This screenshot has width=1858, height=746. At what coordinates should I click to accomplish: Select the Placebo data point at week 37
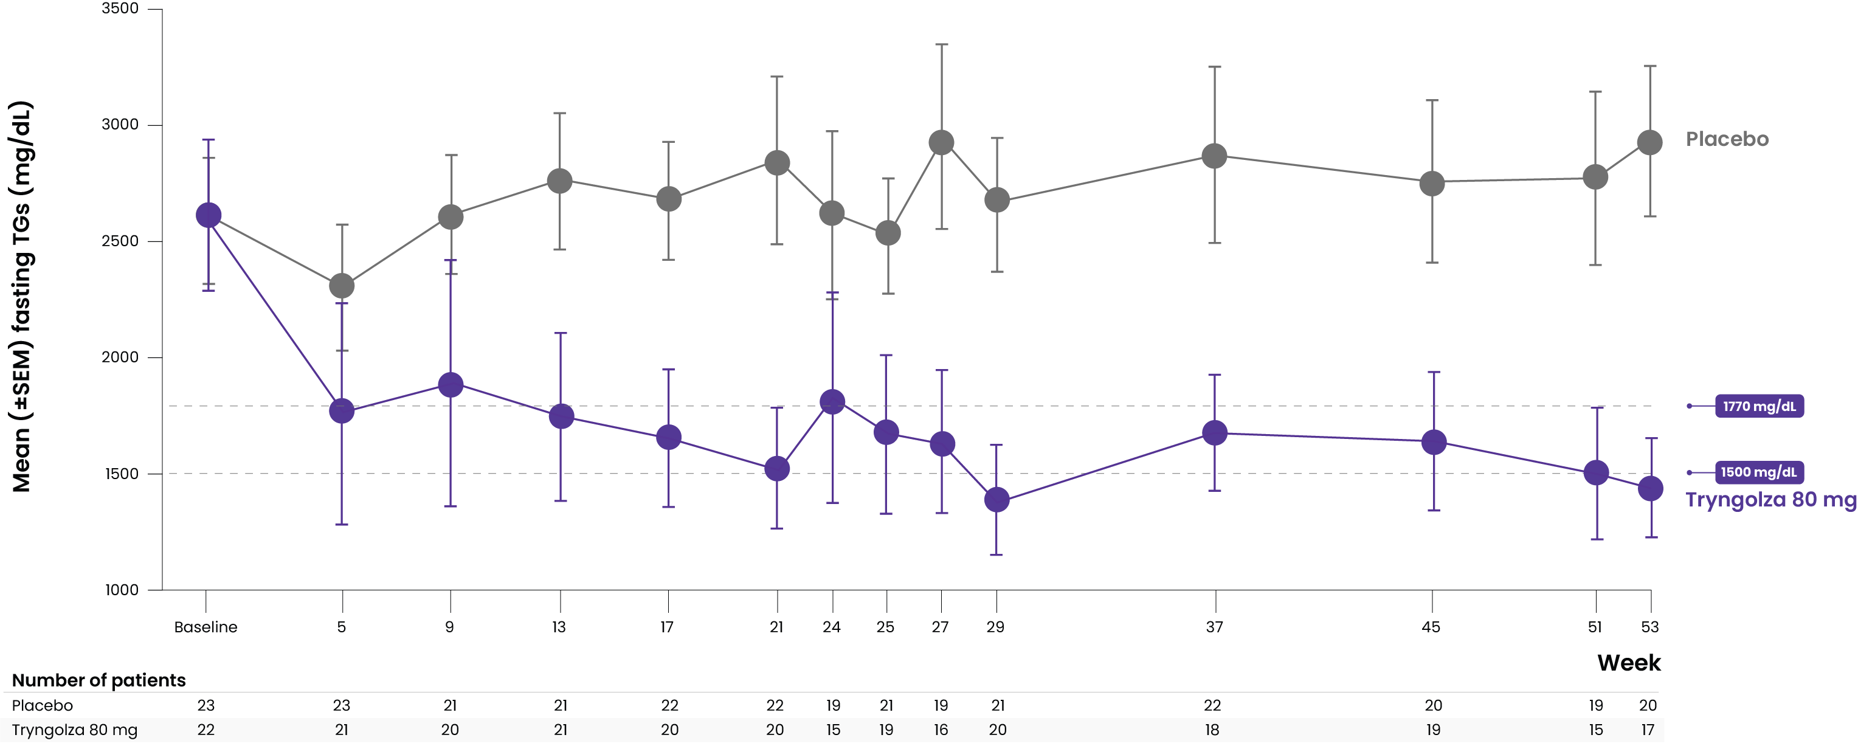click(1215, 156)
